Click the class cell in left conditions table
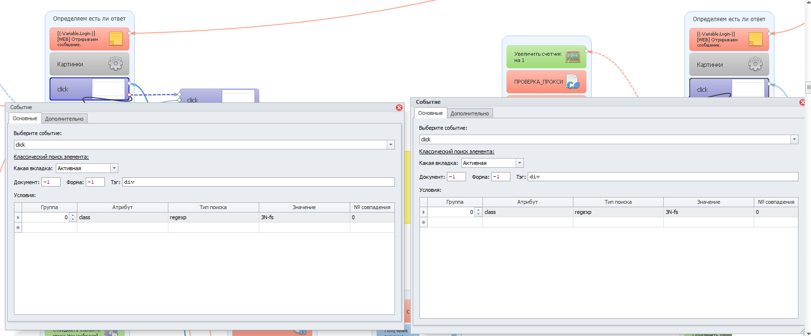The height and width of the screenshot is (336, 811). click(123, 218)
